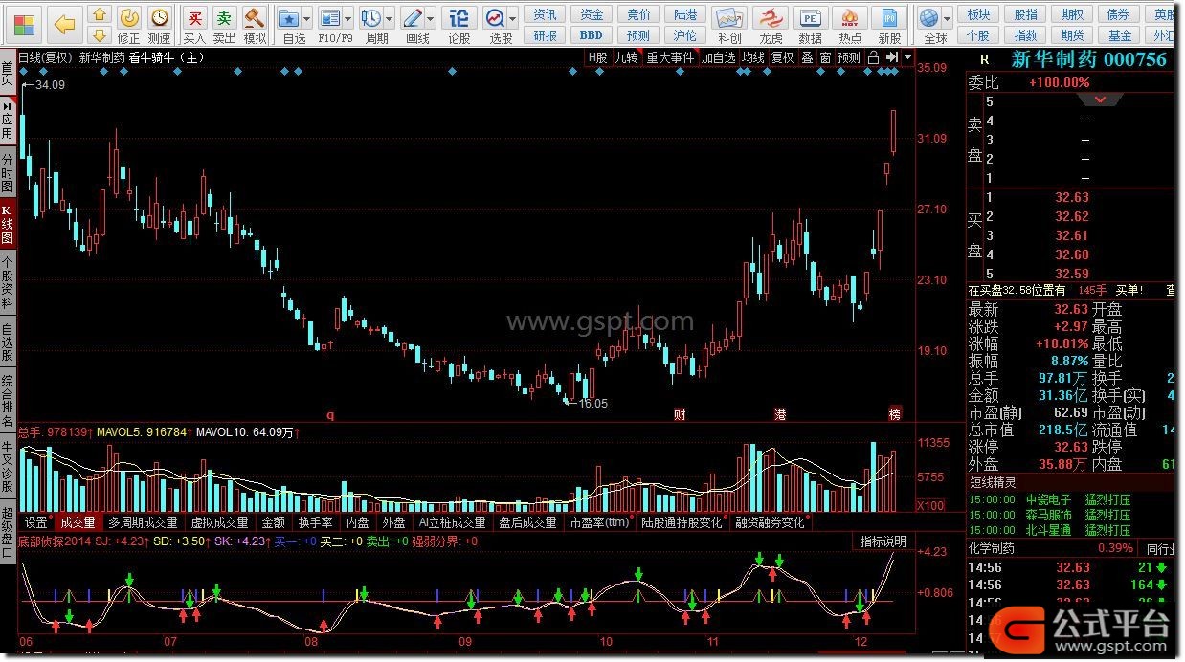Click the lock icon above the chart
This screenshot has height=662, width=1185.
(872, 57)
